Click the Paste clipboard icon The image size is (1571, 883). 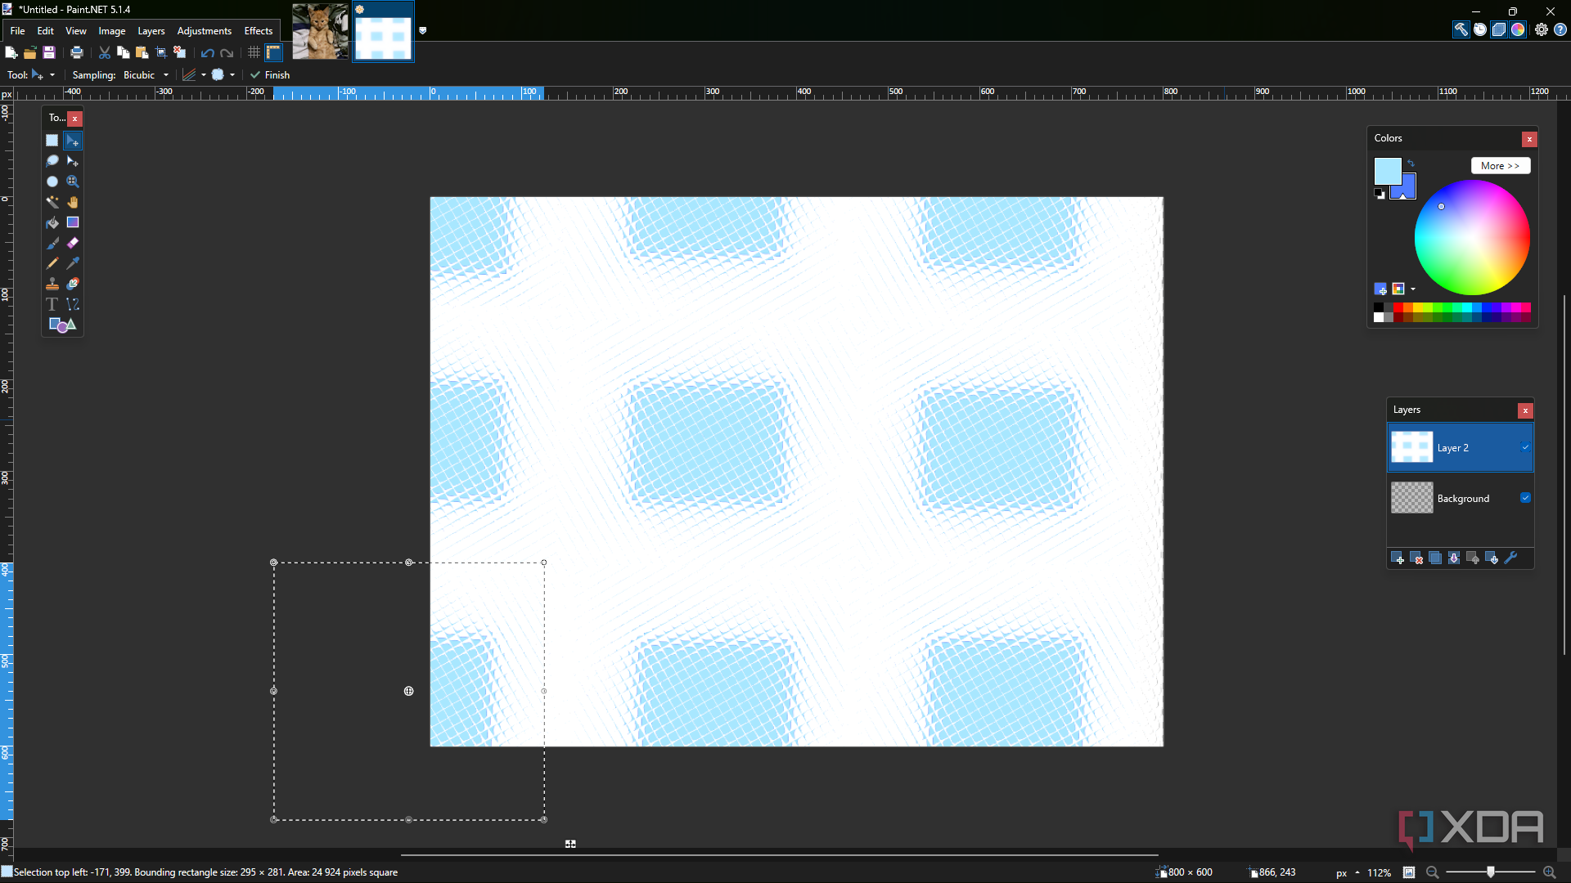pos(142,52)
